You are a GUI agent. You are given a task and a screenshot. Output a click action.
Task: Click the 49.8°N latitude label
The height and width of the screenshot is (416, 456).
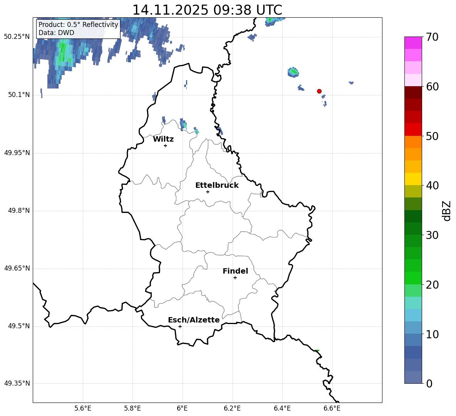click(18, 211)
